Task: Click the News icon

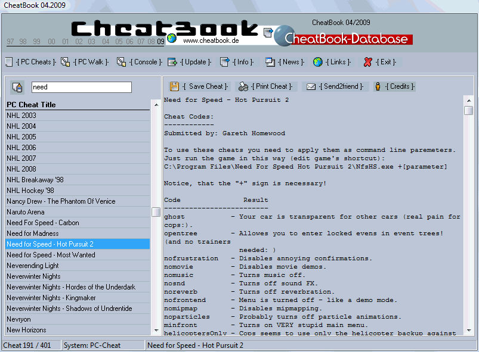Action: click(270, 62)
